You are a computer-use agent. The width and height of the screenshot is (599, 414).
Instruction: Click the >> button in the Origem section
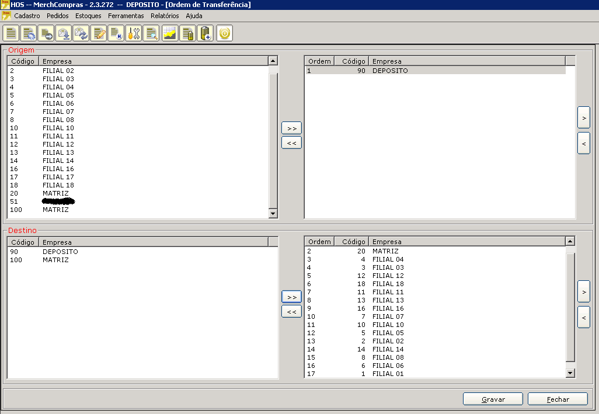291,128
